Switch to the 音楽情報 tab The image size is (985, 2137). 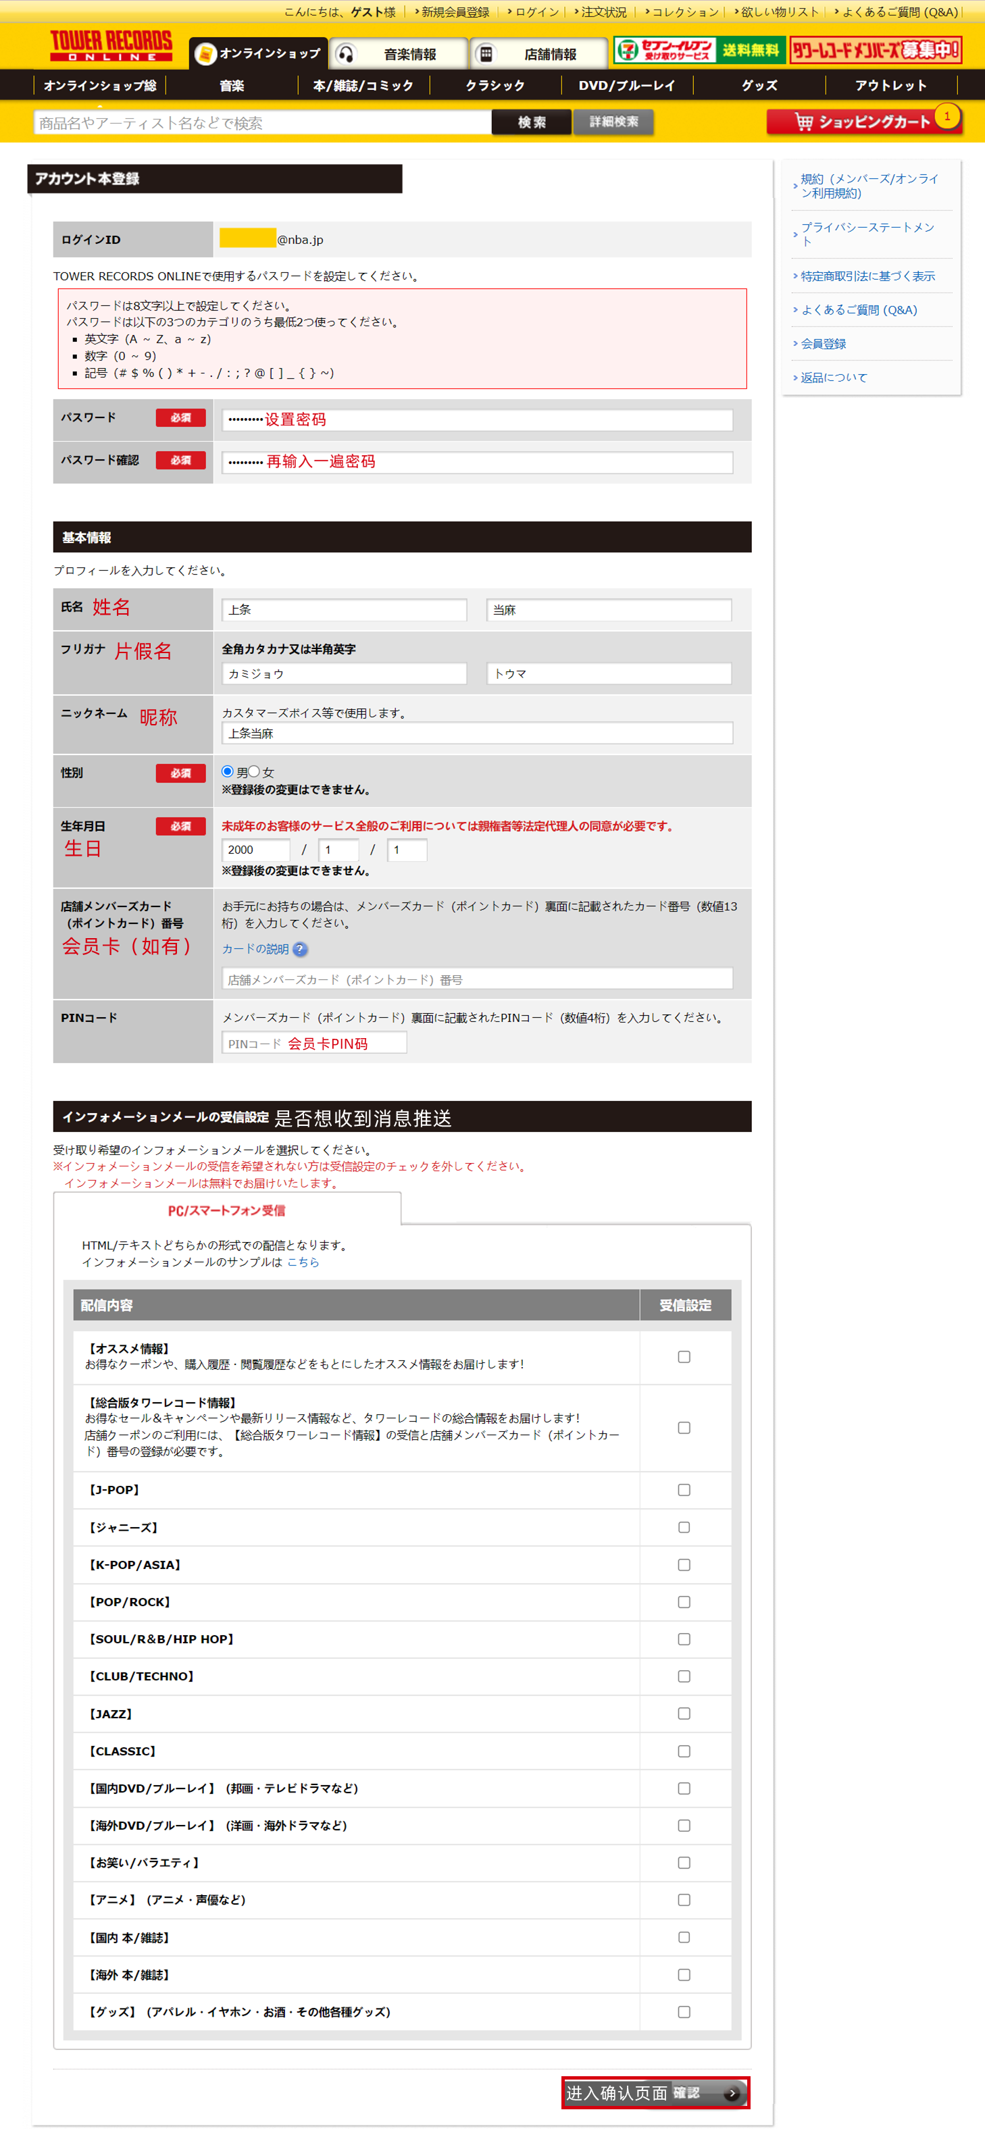click(x=399, y=54)
